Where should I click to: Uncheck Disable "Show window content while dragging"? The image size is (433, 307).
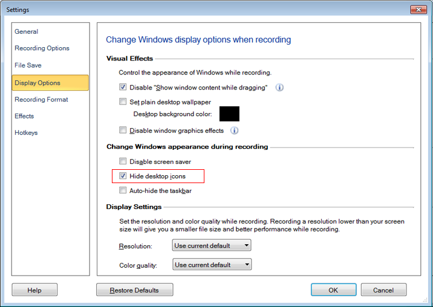pyautogui.click(x=123, y=87)
